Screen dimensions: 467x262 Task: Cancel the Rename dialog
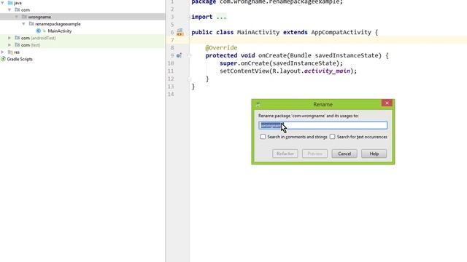[344, 154]
